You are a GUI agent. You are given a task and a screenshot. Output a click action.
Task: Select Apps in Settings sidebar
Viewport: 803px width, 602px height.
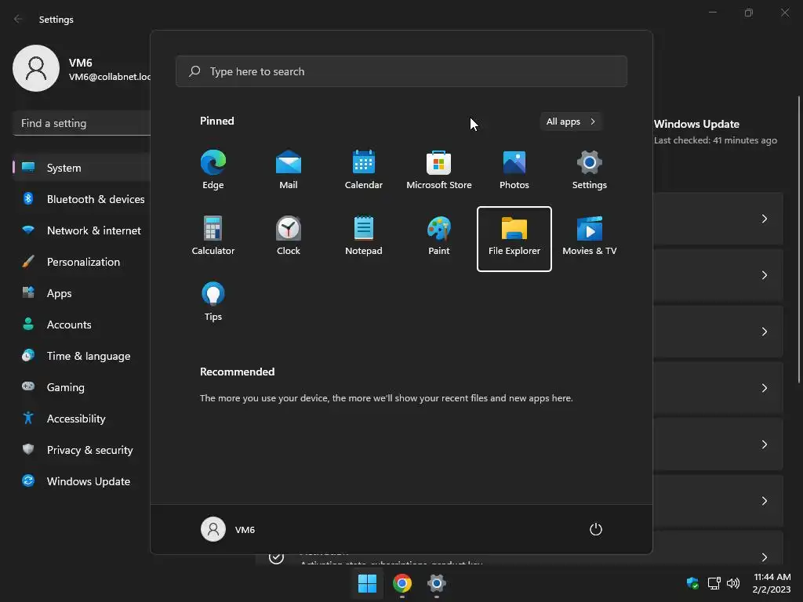(82, 293)
